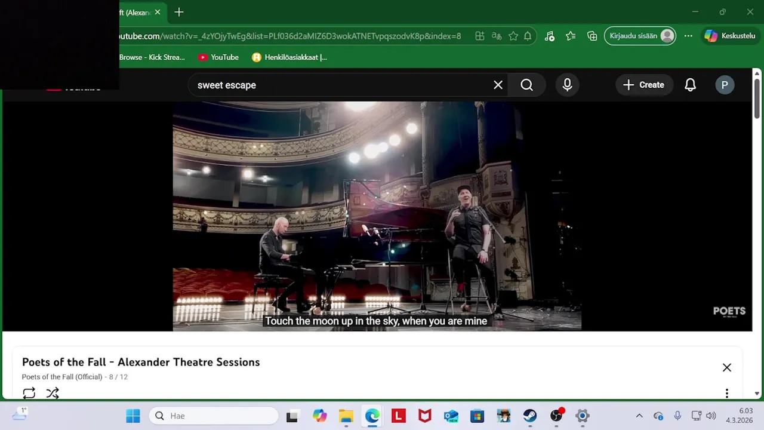Open the Browse - Kick Strea... bookmark
The width and height of the screenshot is (764, 430).
[152, 57]
